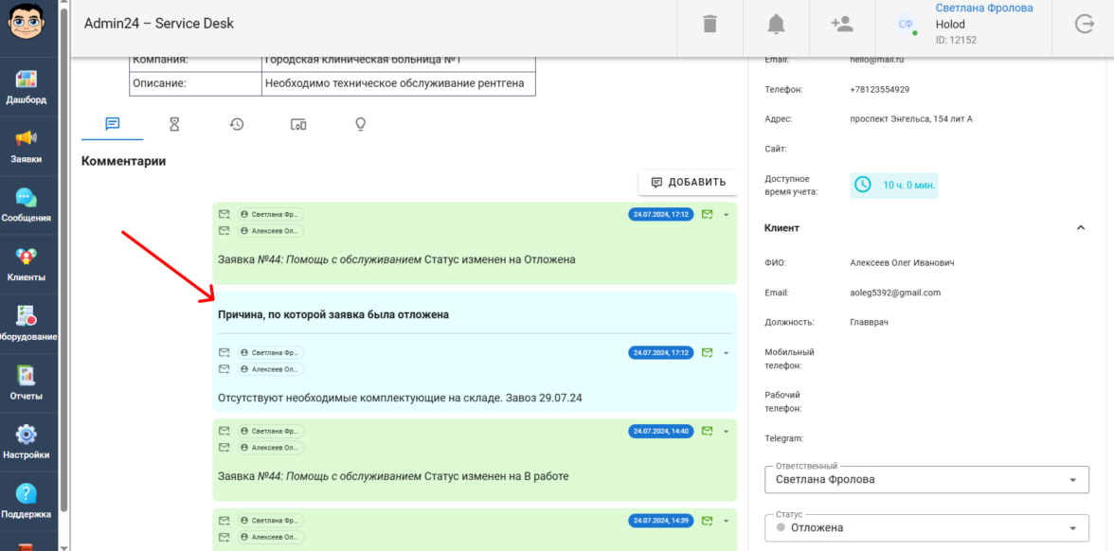Open Поддержка help section

click(x=27, y=501)
